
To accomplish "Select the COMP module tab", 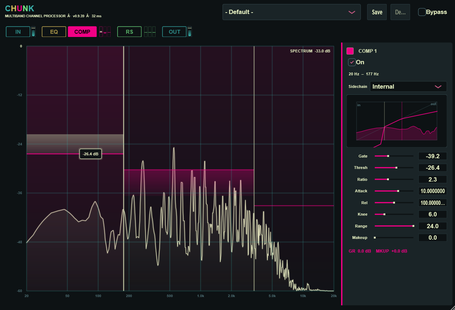I will click(82, 32).
